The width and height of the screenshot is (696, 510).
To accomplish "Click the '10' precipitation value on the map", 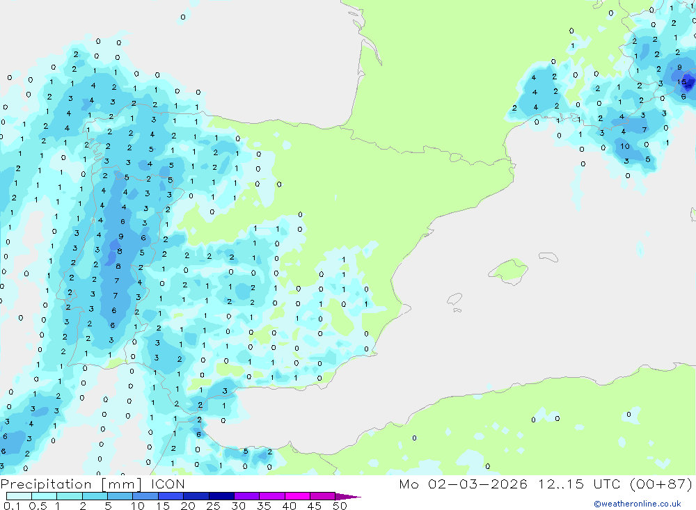I will coord(625,146).
